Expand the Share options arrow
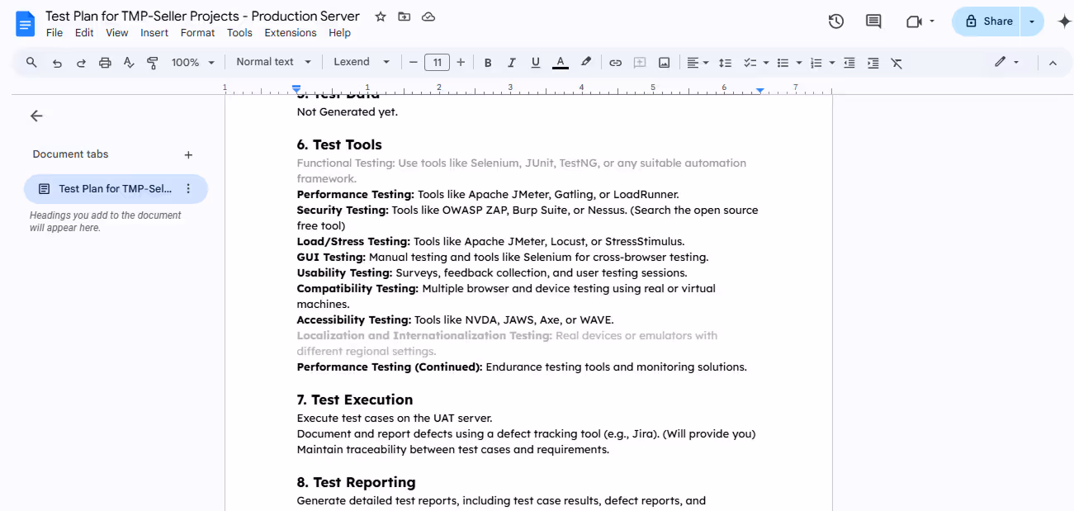The height and width of the screenshot is (511, 1074). [x=1032, y=21]
